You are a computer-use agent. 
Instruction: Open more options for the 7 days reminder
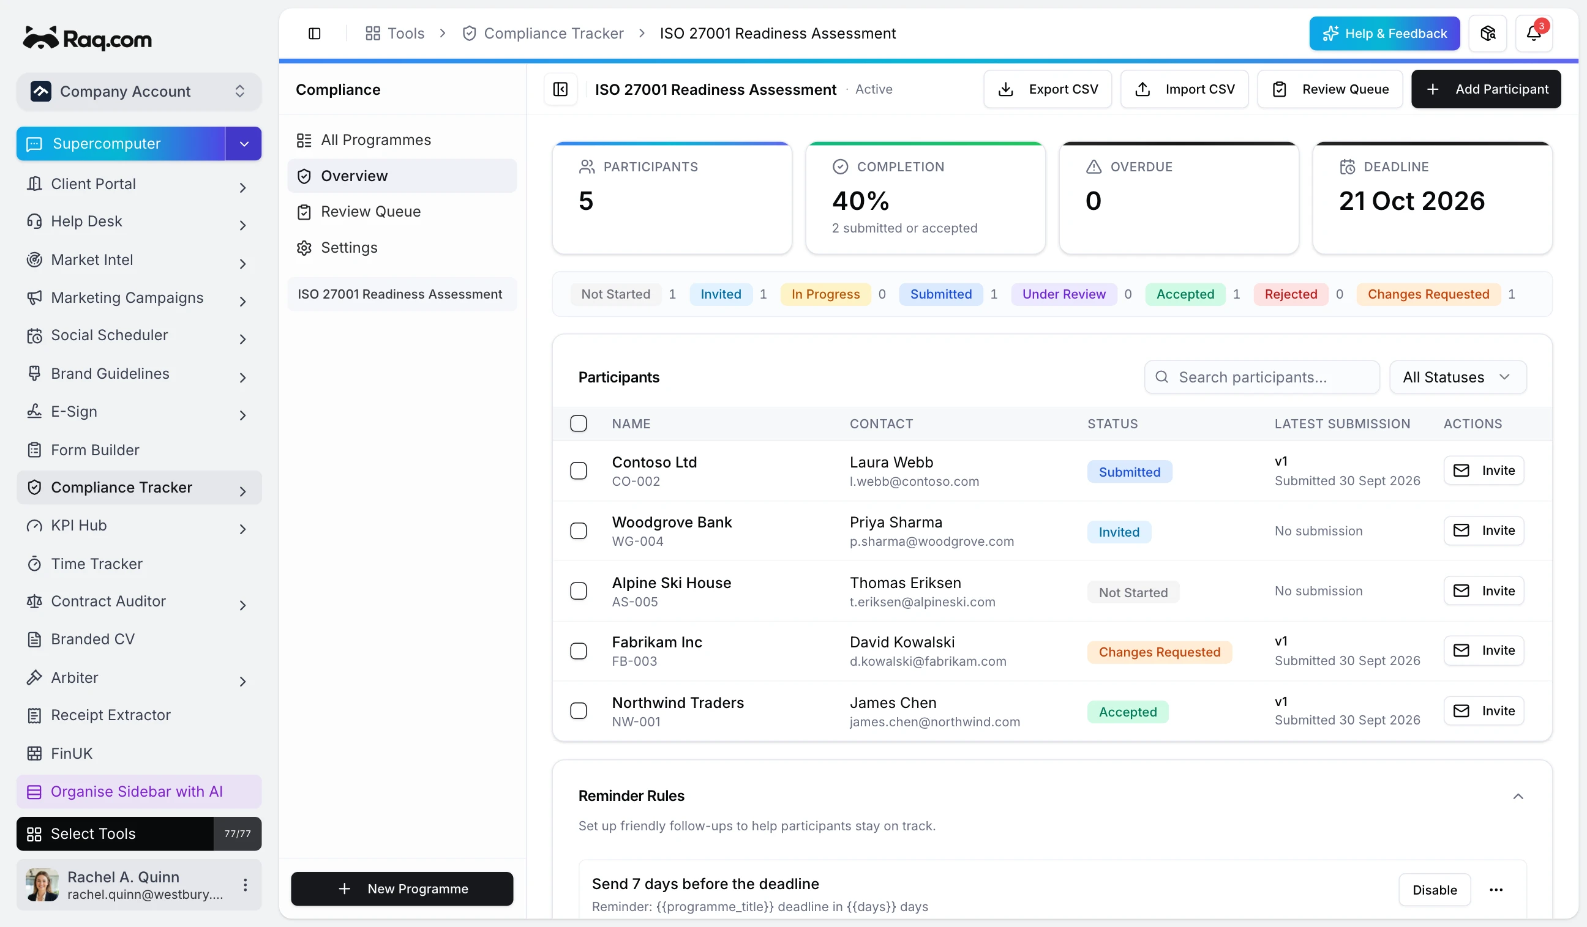point(1496,890)
